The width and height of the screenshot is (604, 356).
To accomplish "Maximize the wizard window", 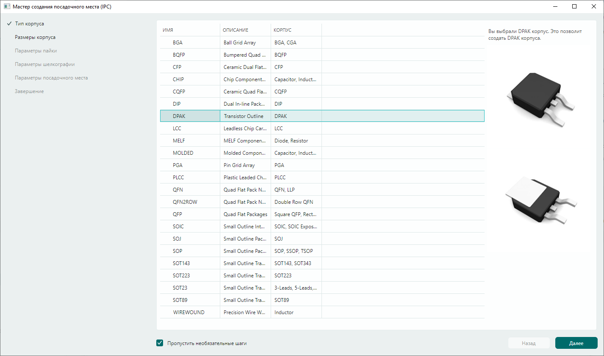I will point(574,6).
